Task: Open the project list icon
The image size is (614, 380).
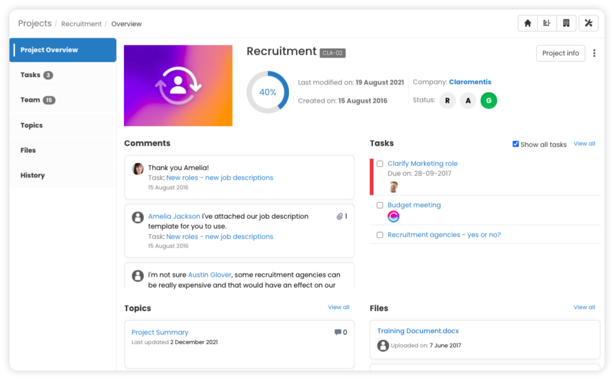Action: (x=547, y=23)
